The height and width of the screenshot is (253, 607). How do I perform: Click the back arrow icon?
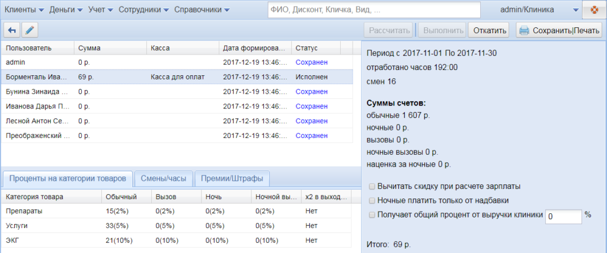coord(12,30)
